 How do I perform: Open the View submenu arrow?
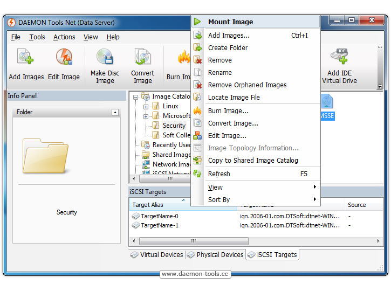315,186
